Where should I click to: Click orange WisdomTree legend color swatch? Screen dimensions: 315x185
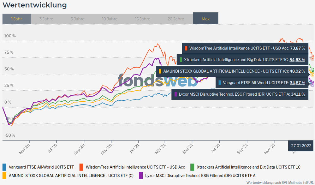point(81,167)
